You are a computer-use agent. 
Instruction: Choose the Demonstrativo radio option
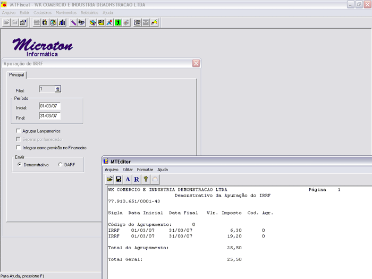(20, 165)
